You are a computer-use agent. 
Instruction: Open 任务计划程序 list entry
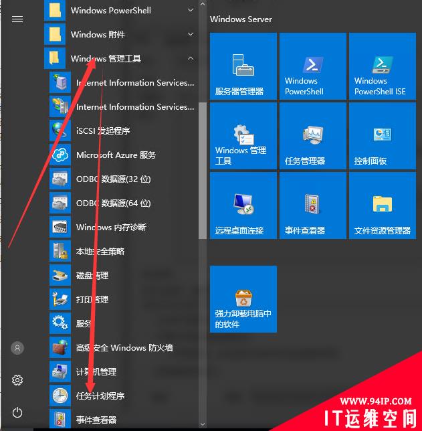(124, 396)
